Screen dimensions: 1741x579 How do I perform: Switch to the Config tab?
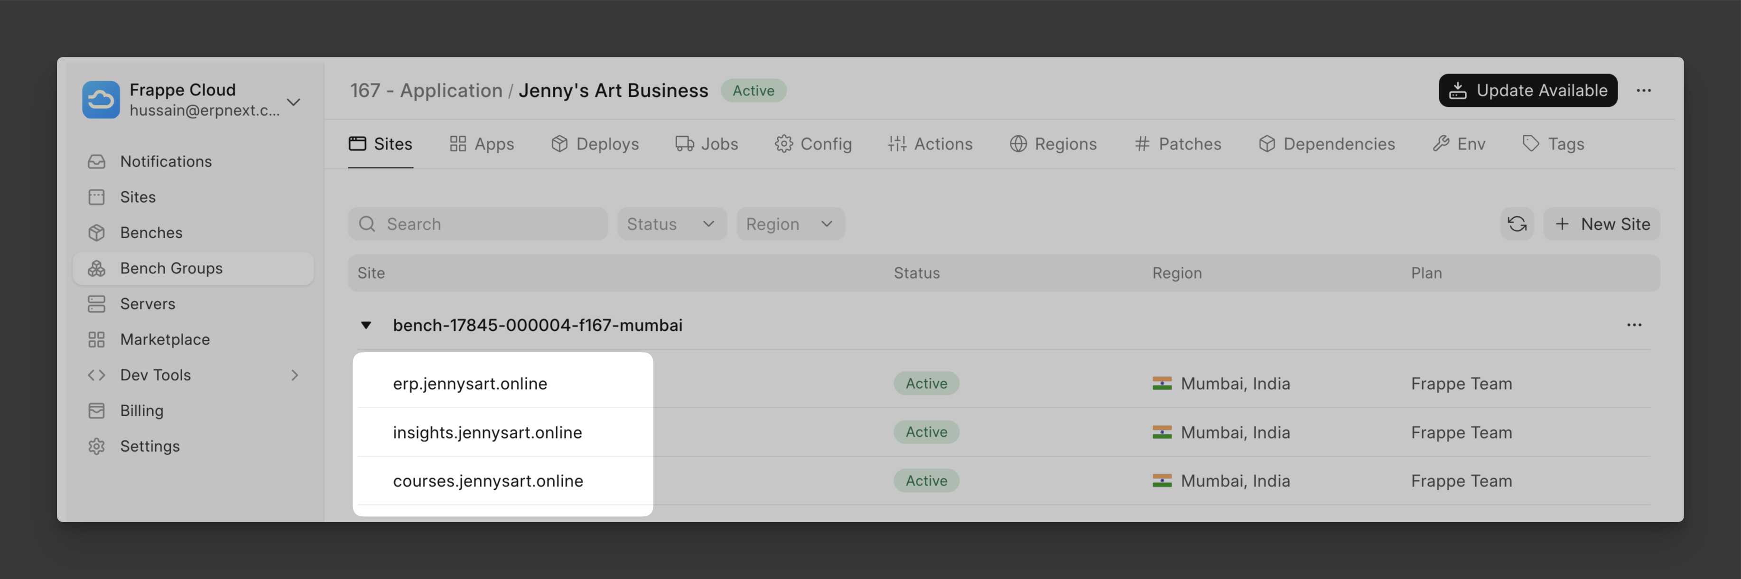[813, 144]
